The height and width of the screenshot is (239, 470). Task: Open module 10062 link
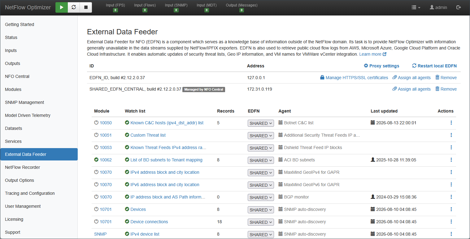click(x=106, y=160)
